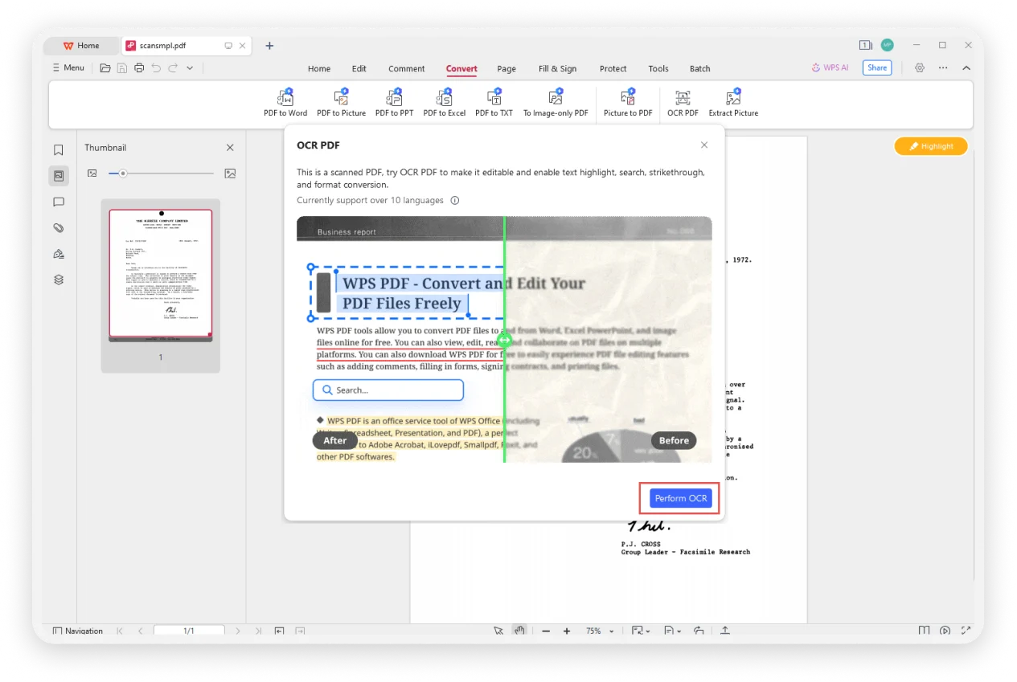The width and height of the screenshot is (1017, 682).
Task: Open the attachments paperclip panel
Action: [59, 228]
